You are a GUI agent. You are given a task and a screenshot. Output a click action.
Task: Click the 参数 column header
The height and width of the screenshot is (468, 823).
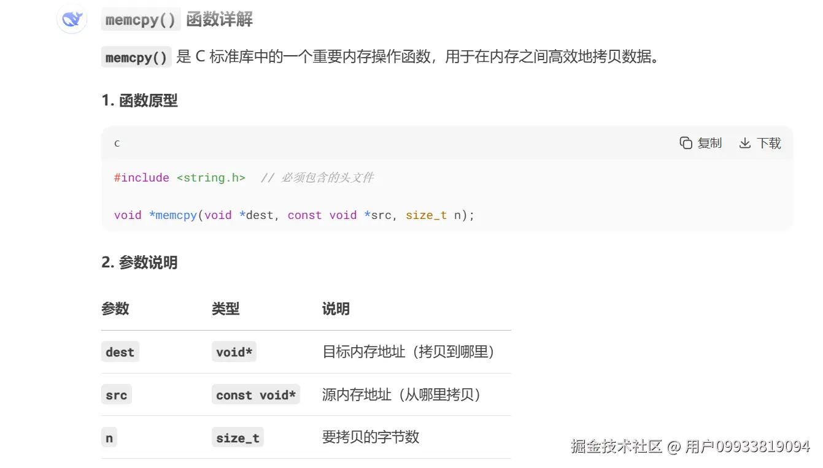(115, 309)
